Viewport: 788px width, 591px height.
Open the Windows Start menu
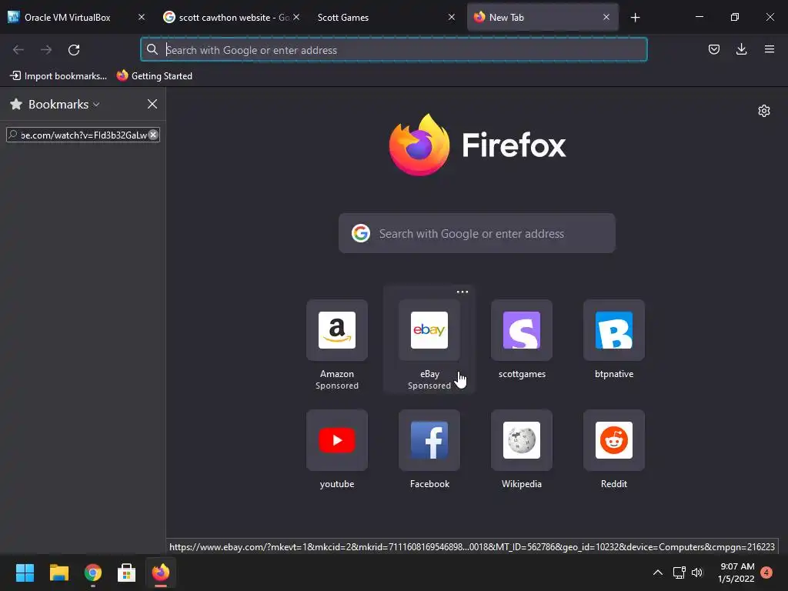tap(25, 573)
